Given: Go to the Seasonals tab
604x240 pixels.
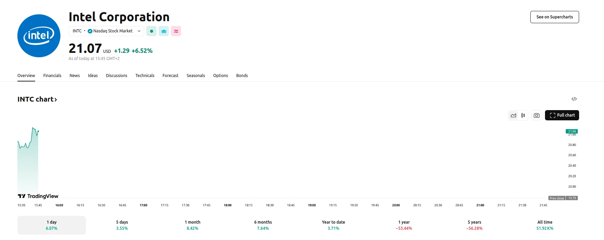Looking at the screenshot, I should (196, 76).
